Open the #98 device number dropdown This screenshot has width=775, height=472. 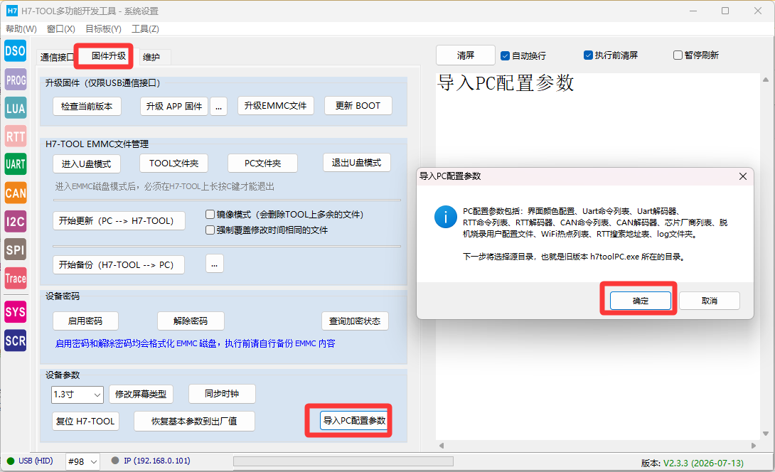[82, 461]
